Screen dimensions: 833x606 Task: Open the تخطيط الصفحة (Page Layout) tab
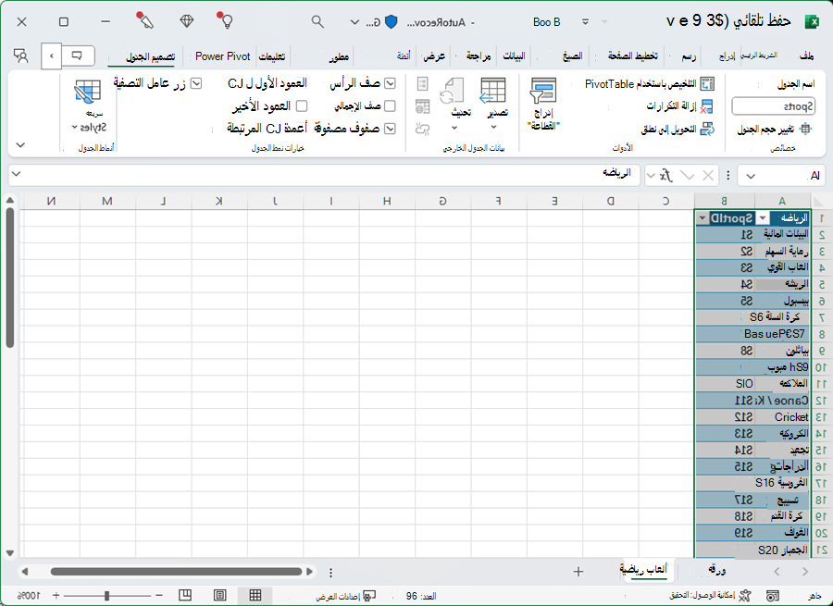633,56
